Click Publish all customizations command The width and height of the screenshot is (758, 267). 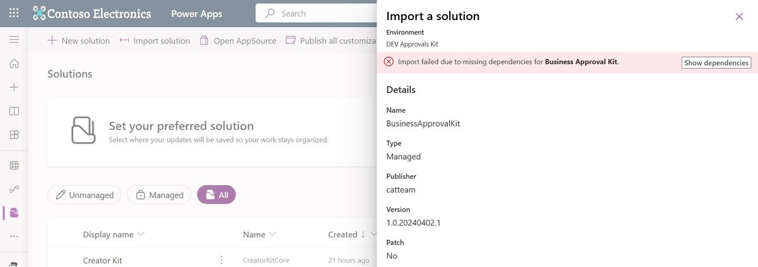pyautogui.click(x=331, y=40)
